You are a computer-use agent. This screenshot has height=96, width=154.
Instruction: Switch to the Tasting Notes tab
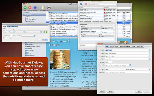point(114,47)
